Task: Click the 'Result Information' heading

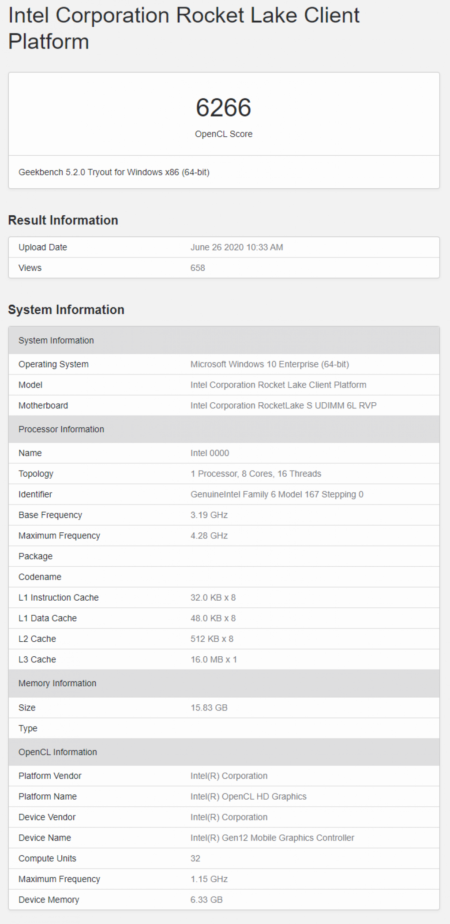Action: click(63, 220)
